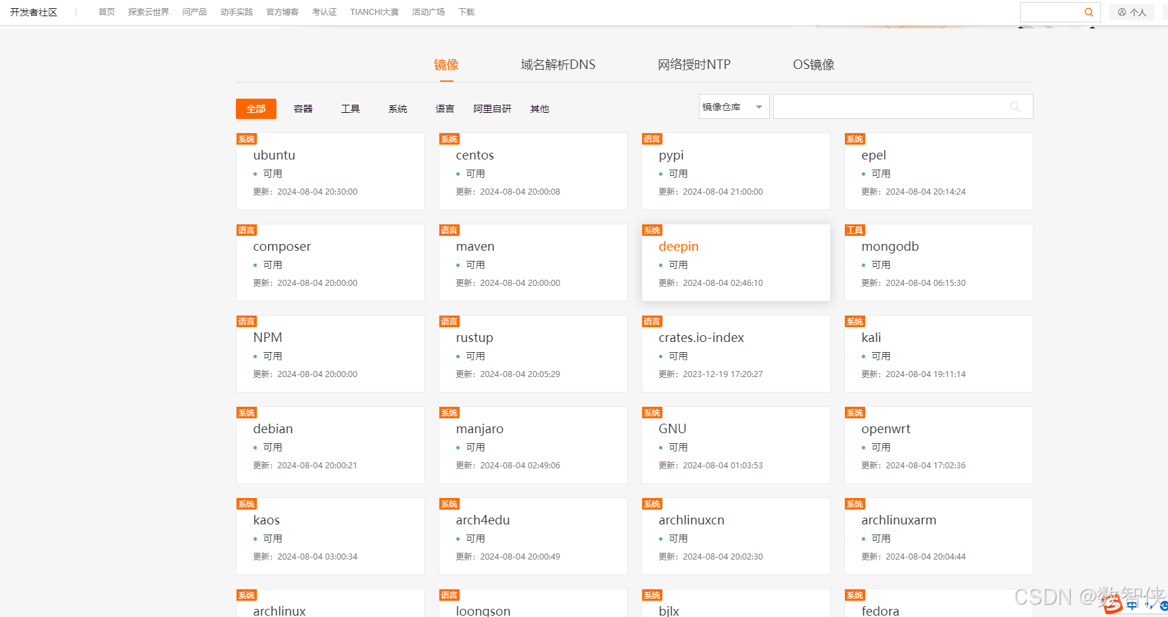
Task: Open the crates.io-index mirror card
Action: (x=736, y=353)
